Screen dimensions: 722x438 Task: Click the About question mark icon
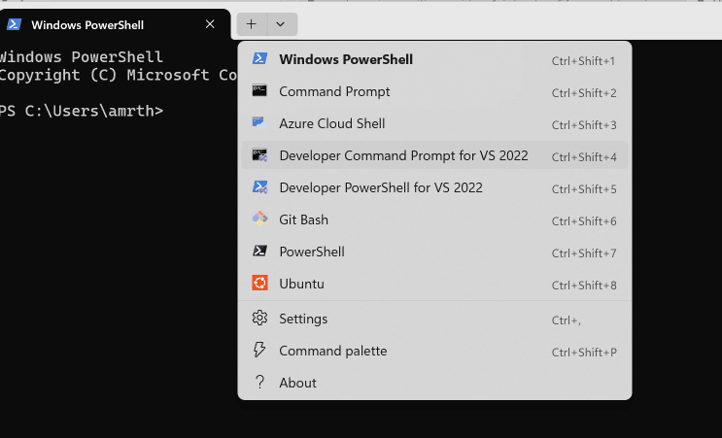[x=259, y=382]
